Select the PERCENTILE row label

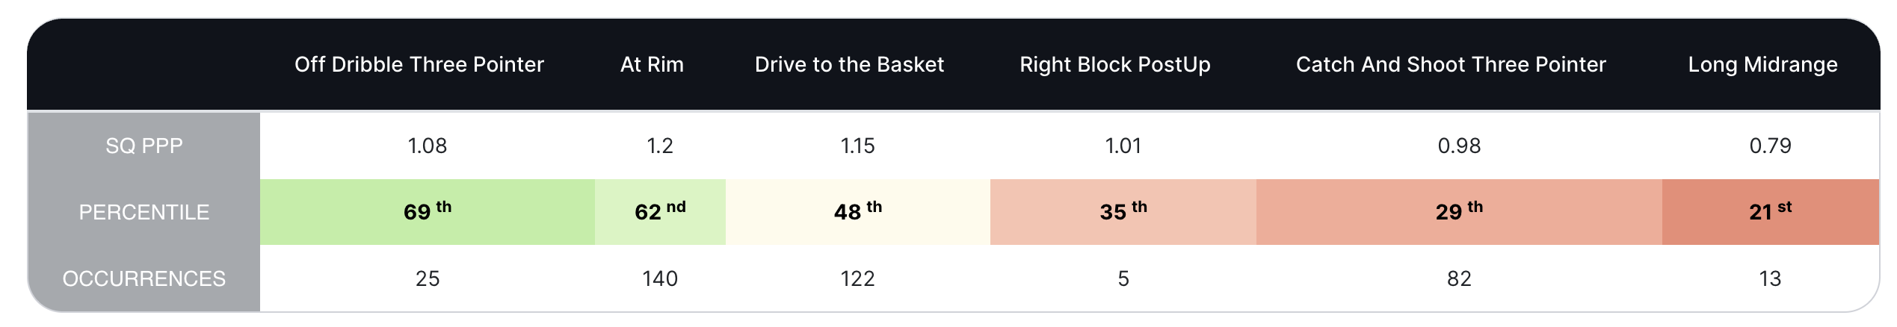tap(144, 212)
